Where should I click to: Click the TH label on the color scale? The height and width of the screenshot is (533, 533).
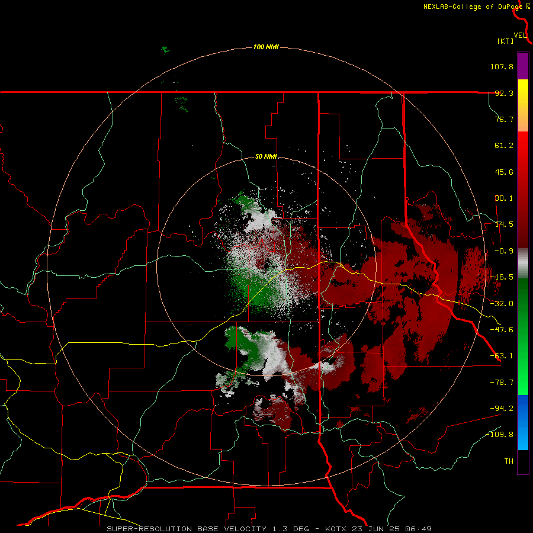pos(509,461)
